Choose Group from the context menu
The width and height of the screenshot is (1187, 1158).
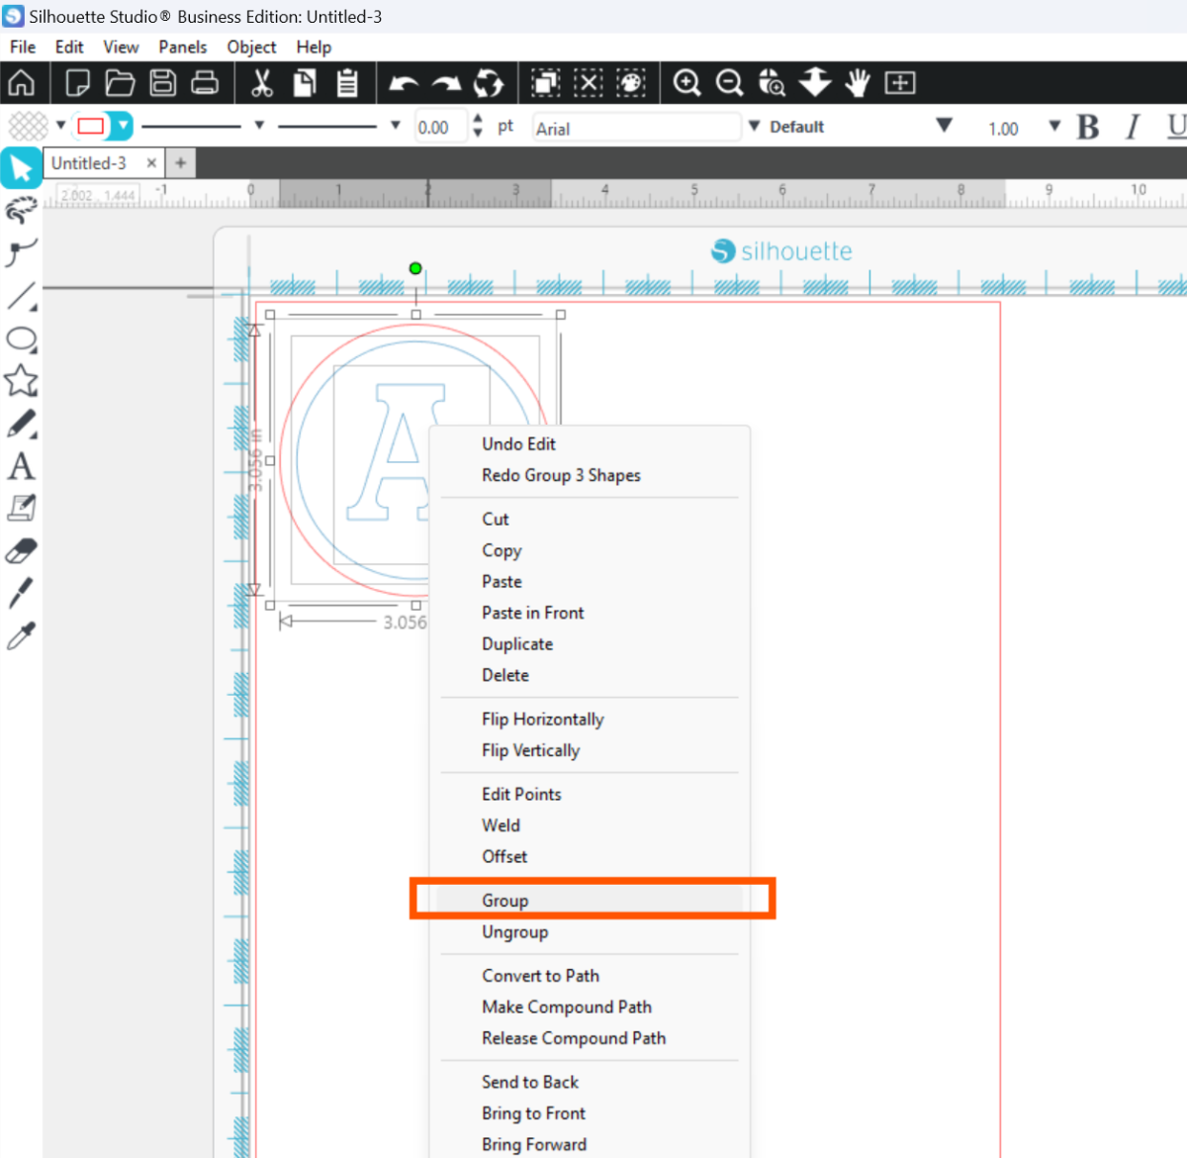click(x=590, y=900)
